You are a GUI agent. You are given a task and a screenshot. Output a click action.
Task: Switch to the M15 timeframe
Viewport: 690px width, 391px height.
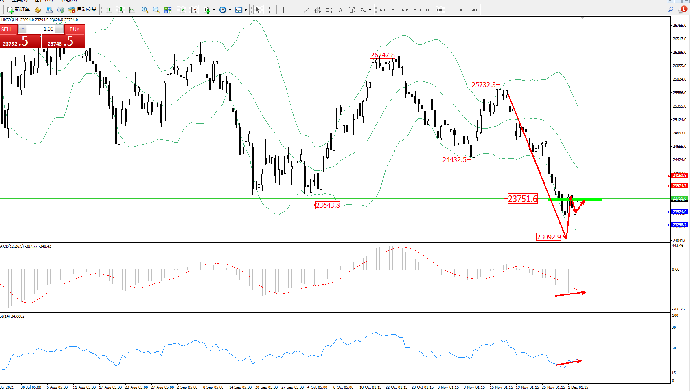[405, 10]
